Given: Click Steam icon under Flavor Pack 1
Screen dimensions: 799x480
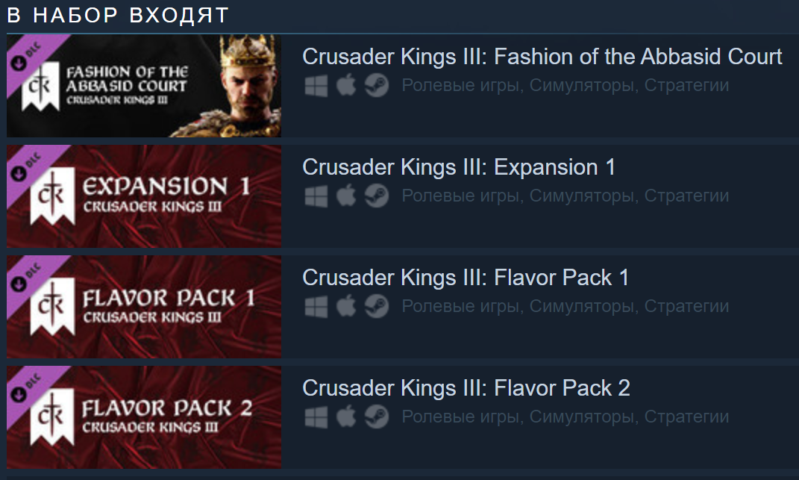Looking at the screenshot, I should (377, 307).
